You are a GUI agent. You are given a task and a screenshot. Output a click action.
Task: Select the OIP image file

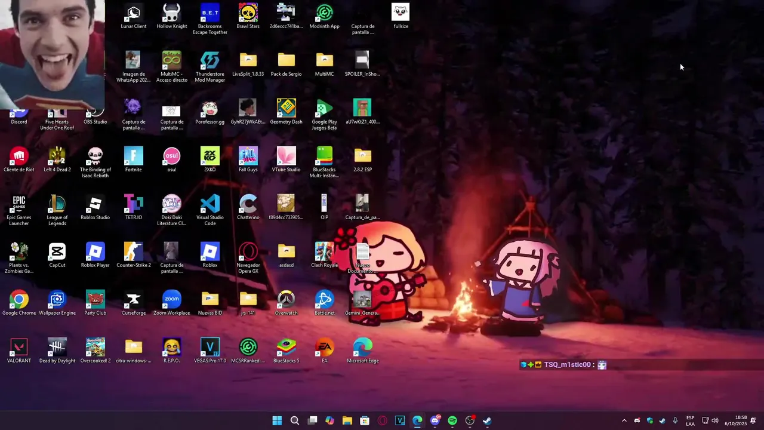point(324,208)
